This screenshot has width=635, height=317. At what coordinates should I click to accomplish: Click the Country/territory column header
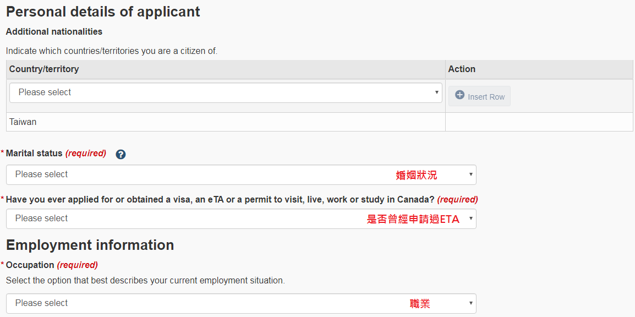pos(44,69)
